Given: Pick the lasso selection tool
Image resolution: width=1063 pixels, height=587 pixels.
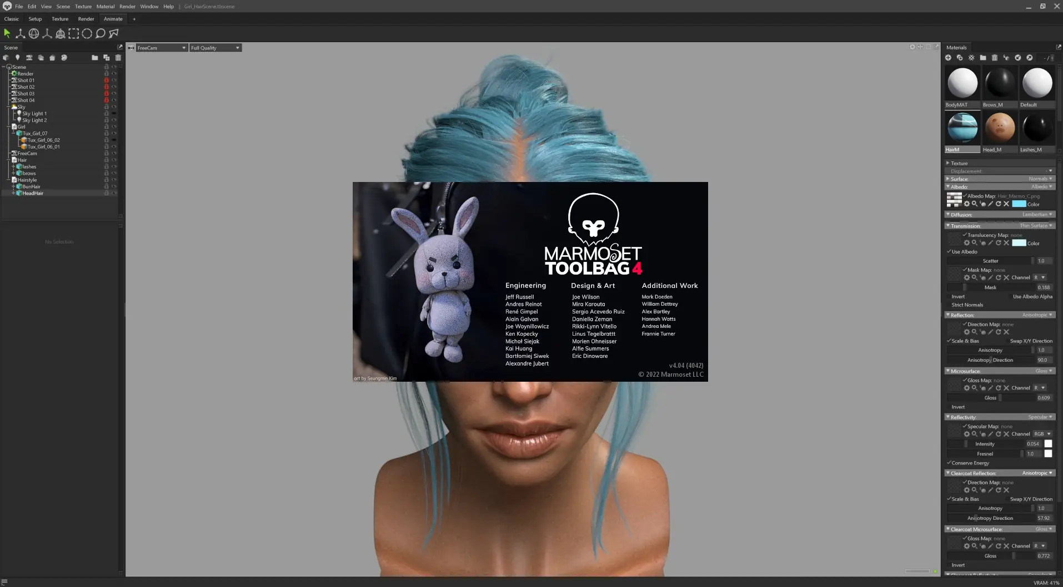Looking at the screenshot, I should click(x=101, y=33).
